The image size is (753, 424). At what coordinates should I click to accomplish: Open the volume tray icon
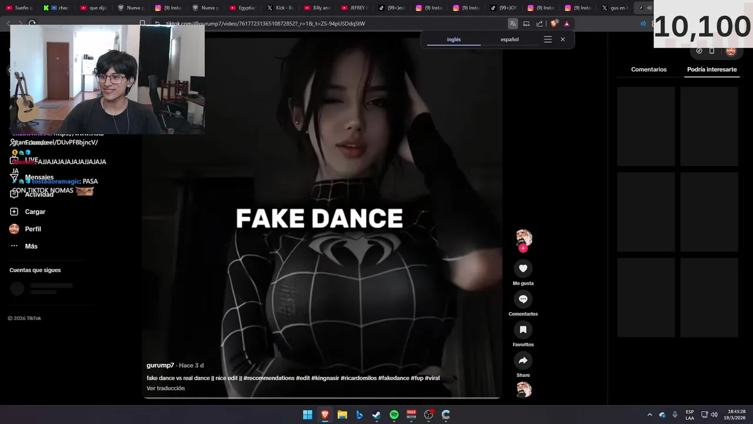(714, 415)
